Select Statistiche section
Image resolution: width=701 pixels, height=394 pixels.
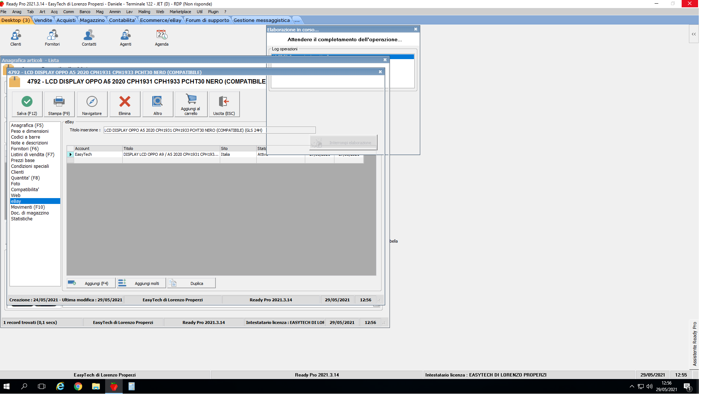pos(35,219)
